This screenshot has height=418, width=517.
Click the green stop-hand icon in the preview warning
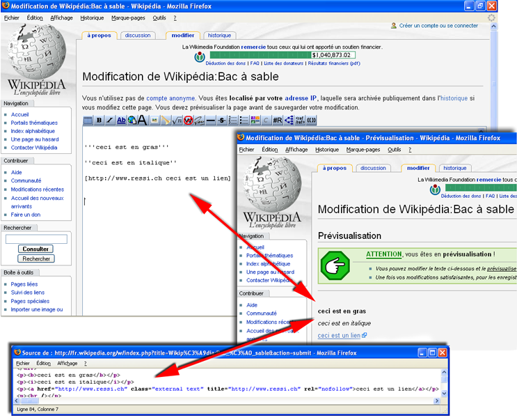point(335,265)
